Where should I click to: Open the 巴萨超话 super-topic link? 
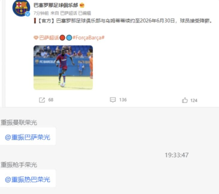point(49,38)
